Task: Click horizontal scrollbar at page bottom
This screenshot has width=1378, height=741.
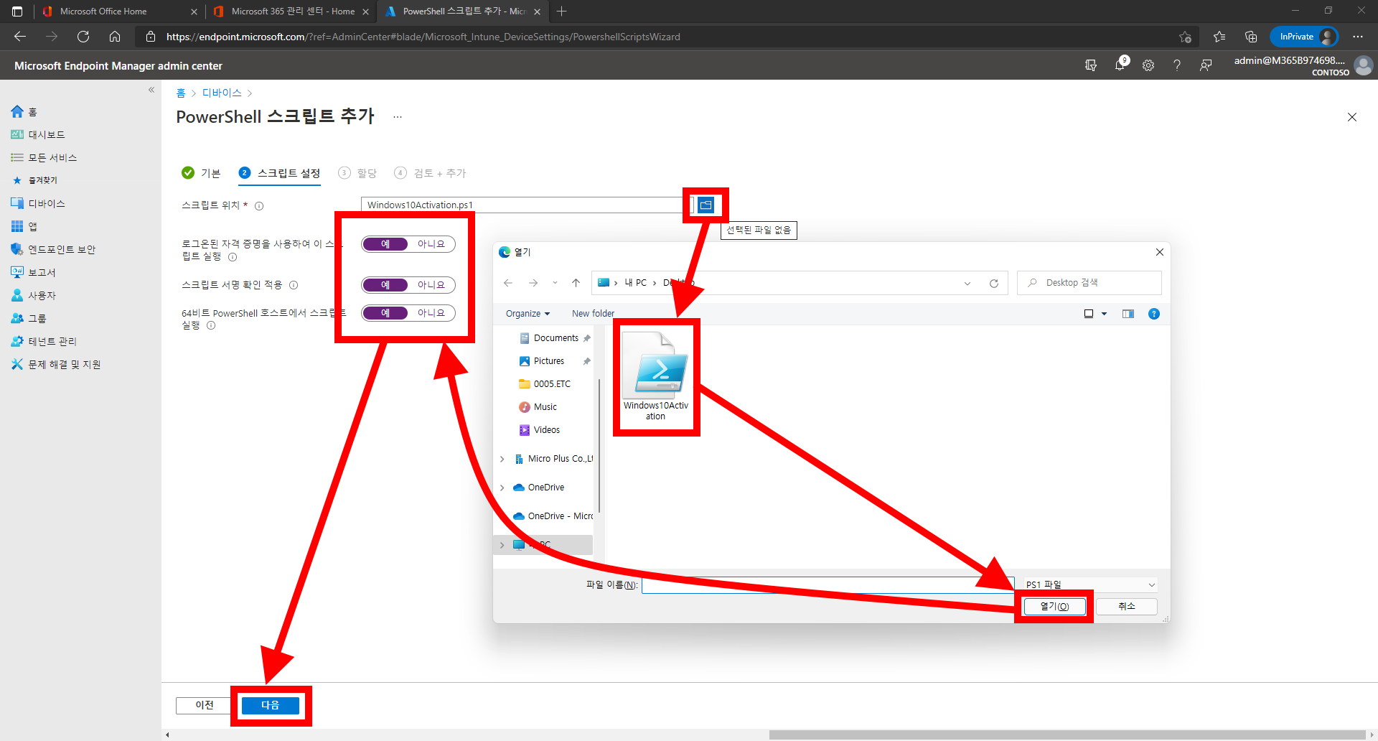Action: [x=1067, y=735]
